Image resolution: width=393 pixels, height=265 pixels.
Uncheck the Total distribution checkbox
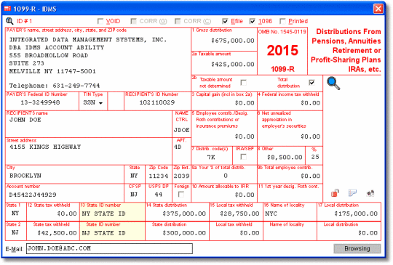click(311, 82)
